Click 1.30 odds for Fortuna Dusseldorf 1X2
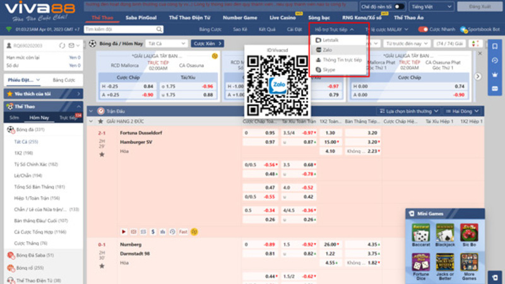This screenshot has width=505, height=284. pos(330,133)
